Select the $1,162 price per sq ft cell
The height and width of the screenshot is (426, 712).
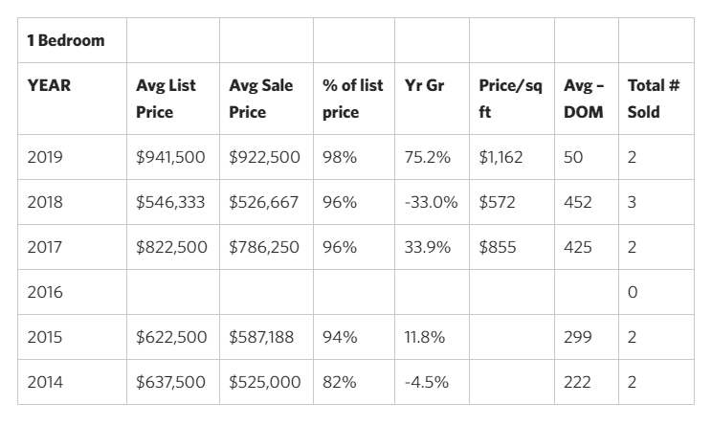coord(501,157)
